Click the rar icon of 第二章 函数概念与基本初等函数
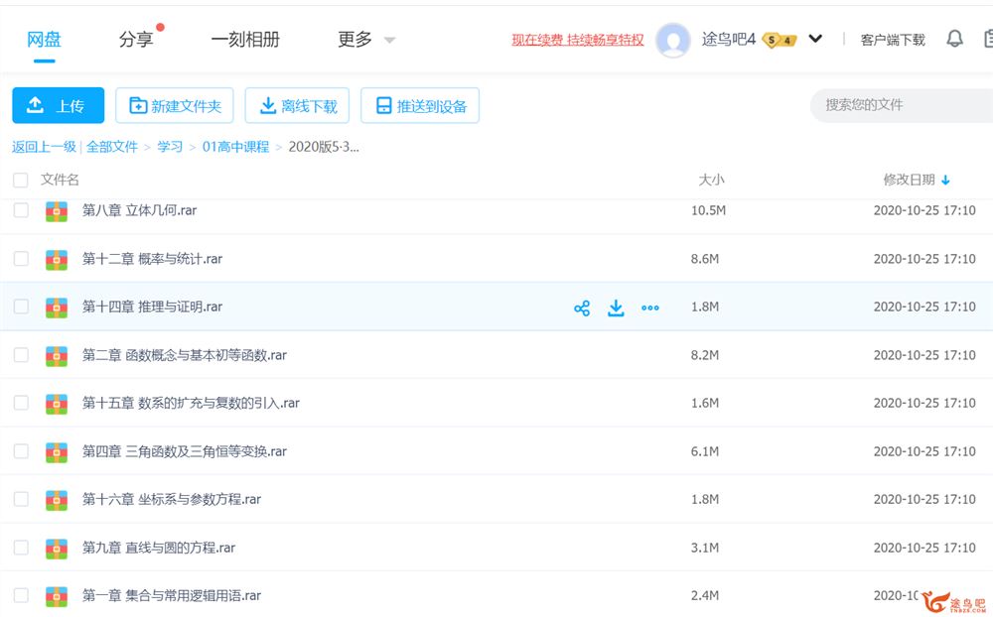This screenshot has width=993, height=617. pos(57,356)
